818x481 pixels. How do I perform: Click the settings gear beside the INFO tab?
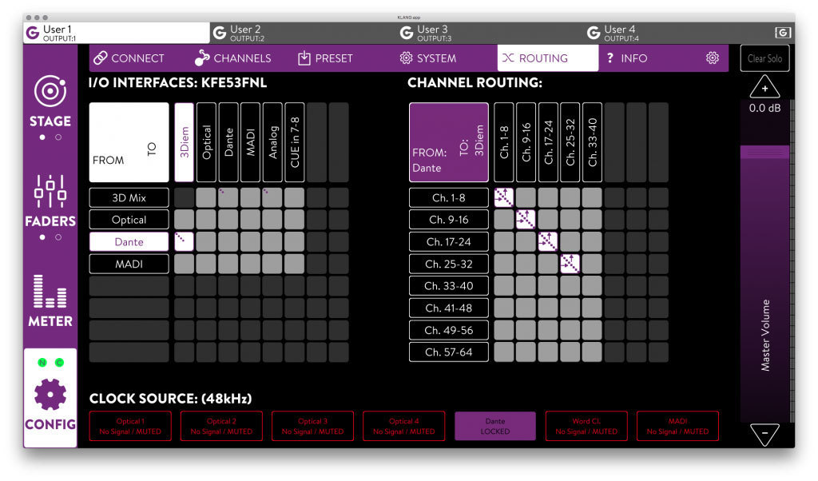pyautogui.click(x=712, y=58)
